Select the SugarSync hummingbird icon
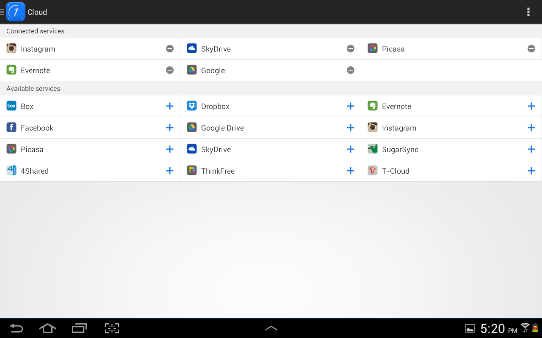This screenshot has height=338, width=542. click(373, 149)
